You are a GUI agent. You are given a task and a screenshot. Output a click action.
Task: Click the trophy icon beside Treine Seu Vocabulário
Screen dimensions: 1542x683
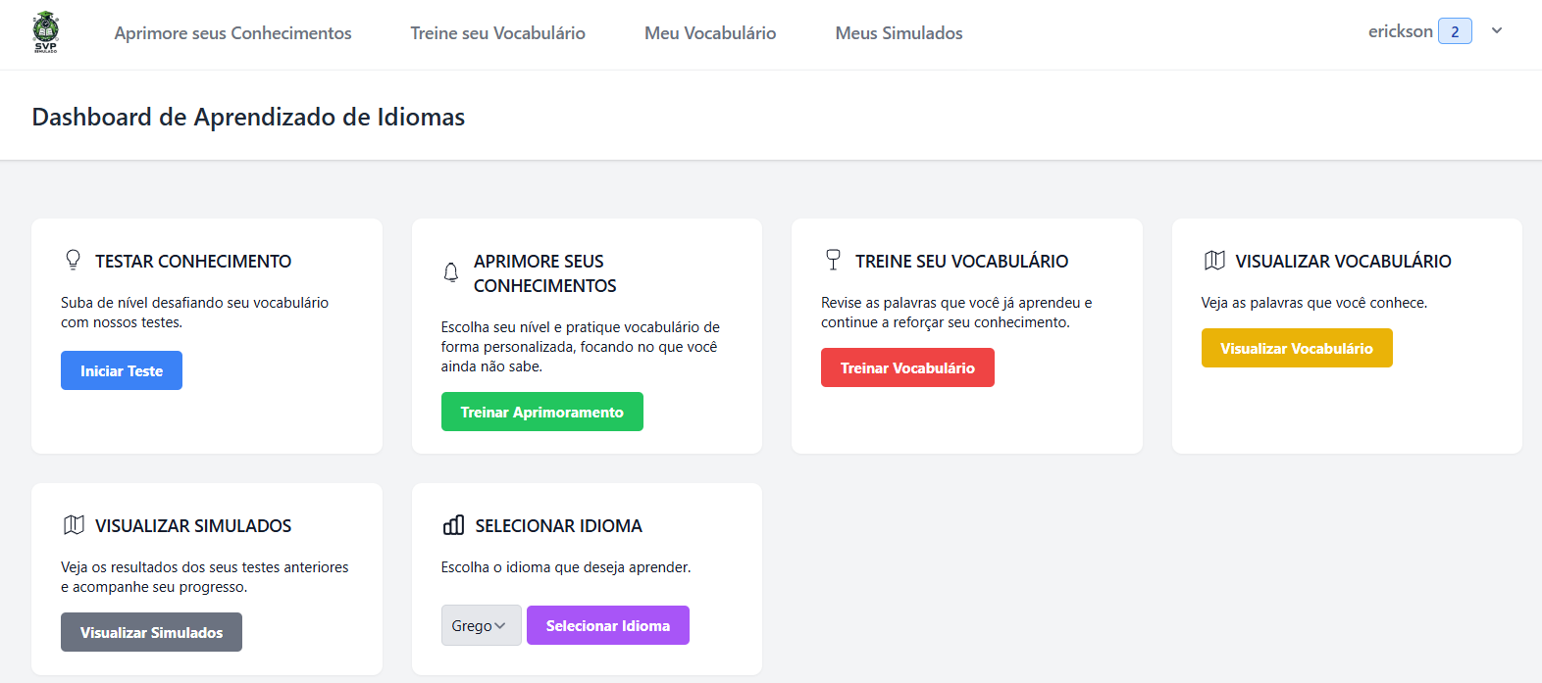pyautogui.click(x=833, y=260)
